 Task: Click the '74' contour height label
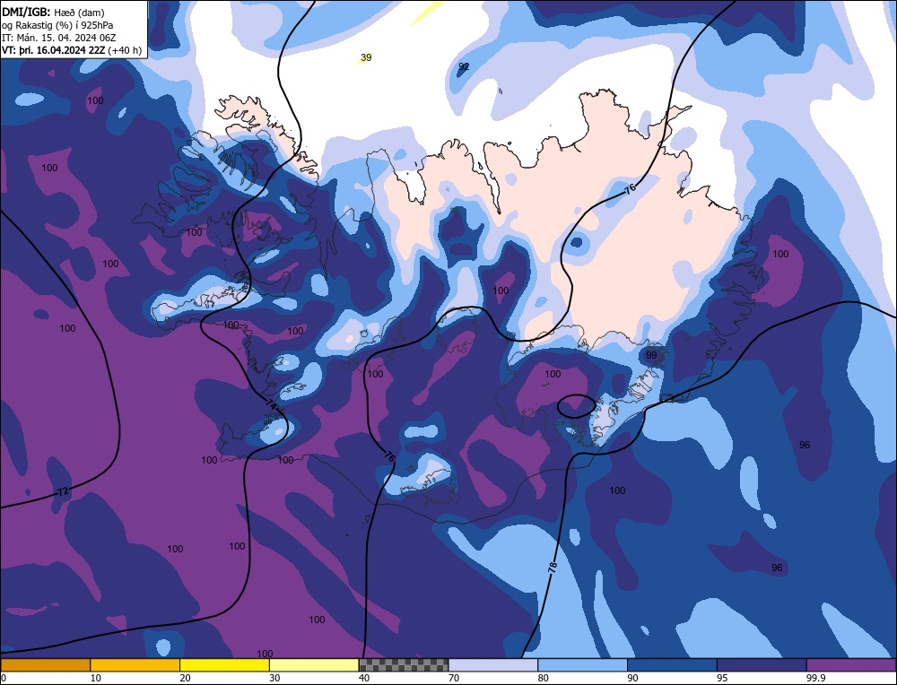[x=271, y=403]
